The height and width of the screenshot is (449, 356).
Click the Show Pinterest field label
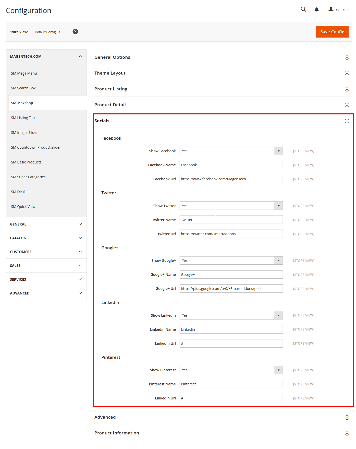163,370
